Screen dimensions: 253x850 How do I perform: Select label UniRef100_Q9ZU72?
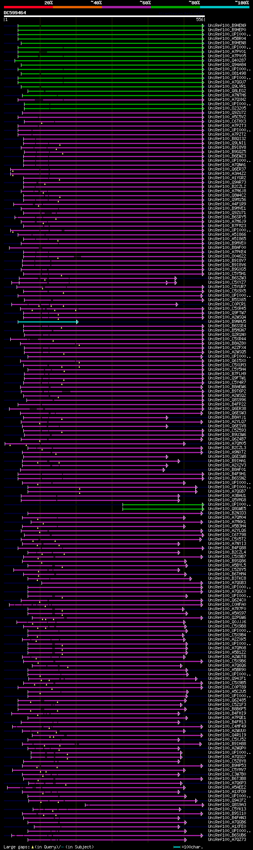pos(227,113)
